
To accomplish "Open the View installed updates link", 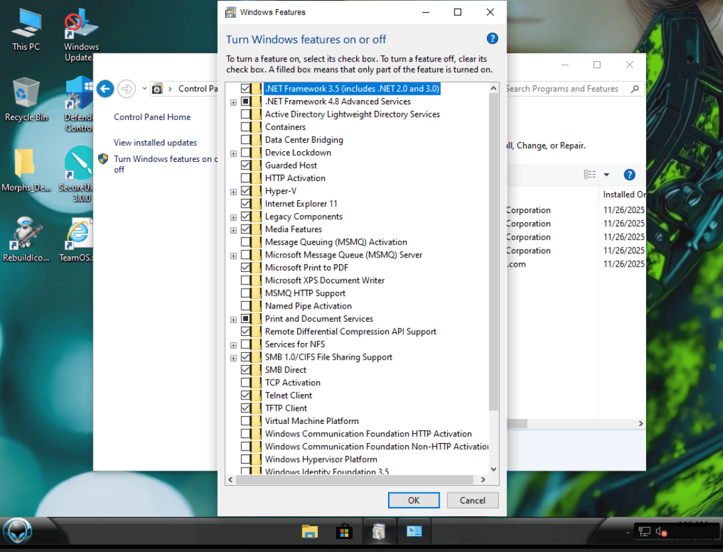I will pyautogui.click(x=155, y=143).
